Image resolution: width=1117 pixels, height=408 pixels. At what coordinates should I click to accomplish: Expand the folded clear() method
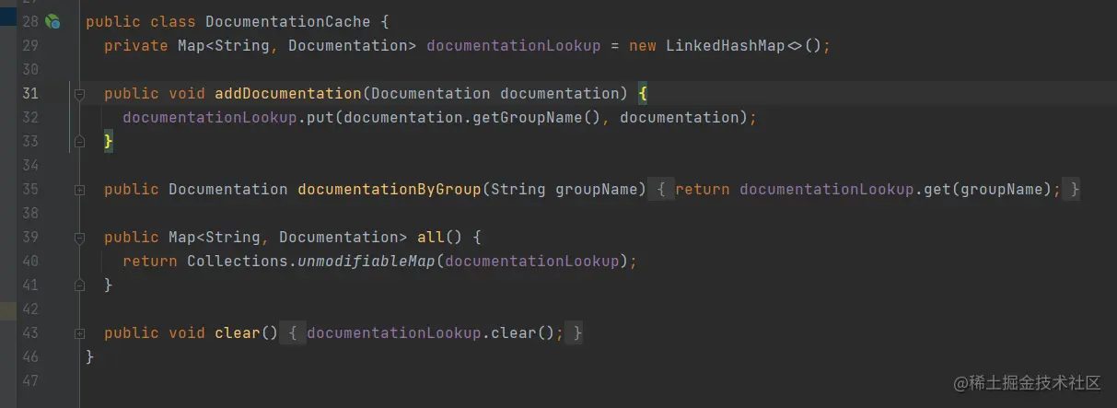pos(79,333)
